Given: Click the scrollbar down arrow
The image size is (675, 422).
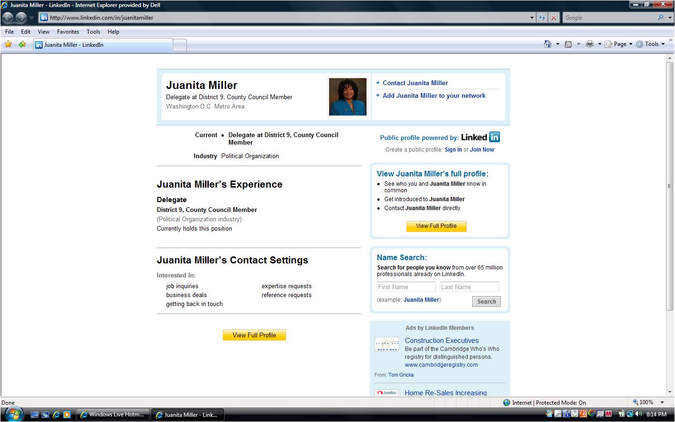Looking at the screenshot, I should click(x=670, y=392).
